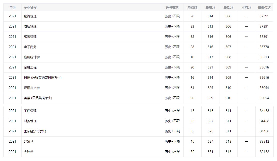Select the 汉语言文学 major name cell
The width and height of the screenshot is (277, 161).
tap(32, 88)
